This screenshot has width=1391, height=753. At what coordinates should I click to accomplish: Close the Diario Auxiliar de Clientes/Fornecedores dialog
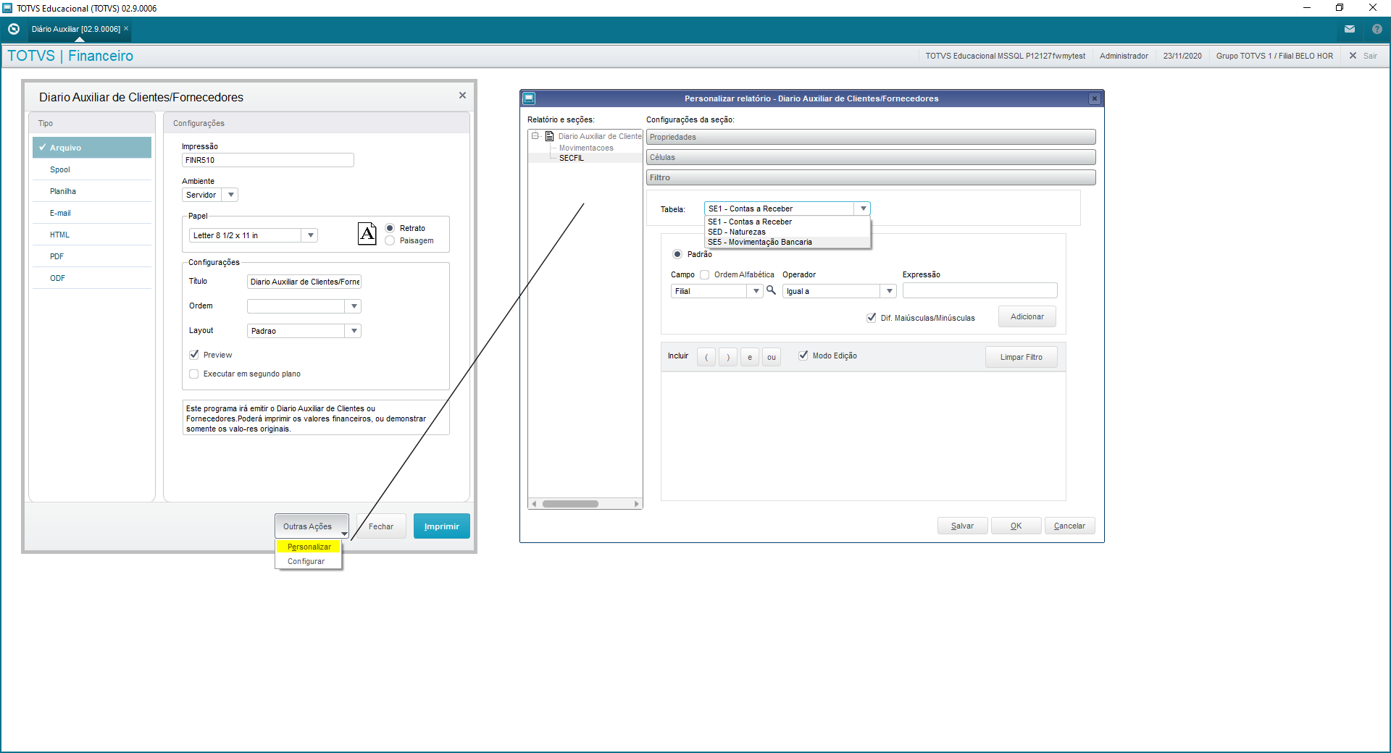[462, 96]
